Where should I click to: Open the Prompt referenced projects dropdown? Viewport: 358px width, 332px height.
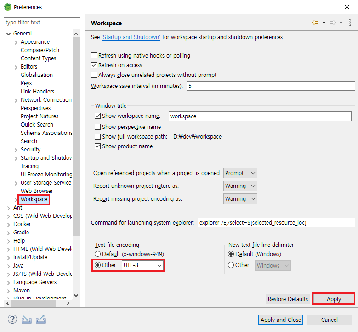[240, 173]
